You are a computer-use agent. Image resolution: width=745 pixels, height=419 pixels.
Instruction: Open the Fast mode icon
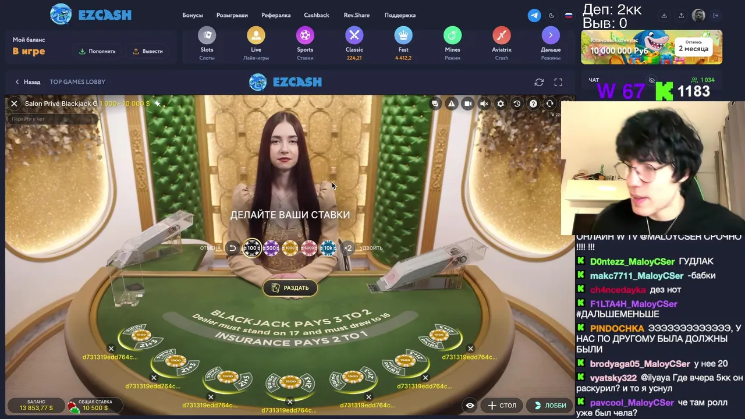(403, 36)
